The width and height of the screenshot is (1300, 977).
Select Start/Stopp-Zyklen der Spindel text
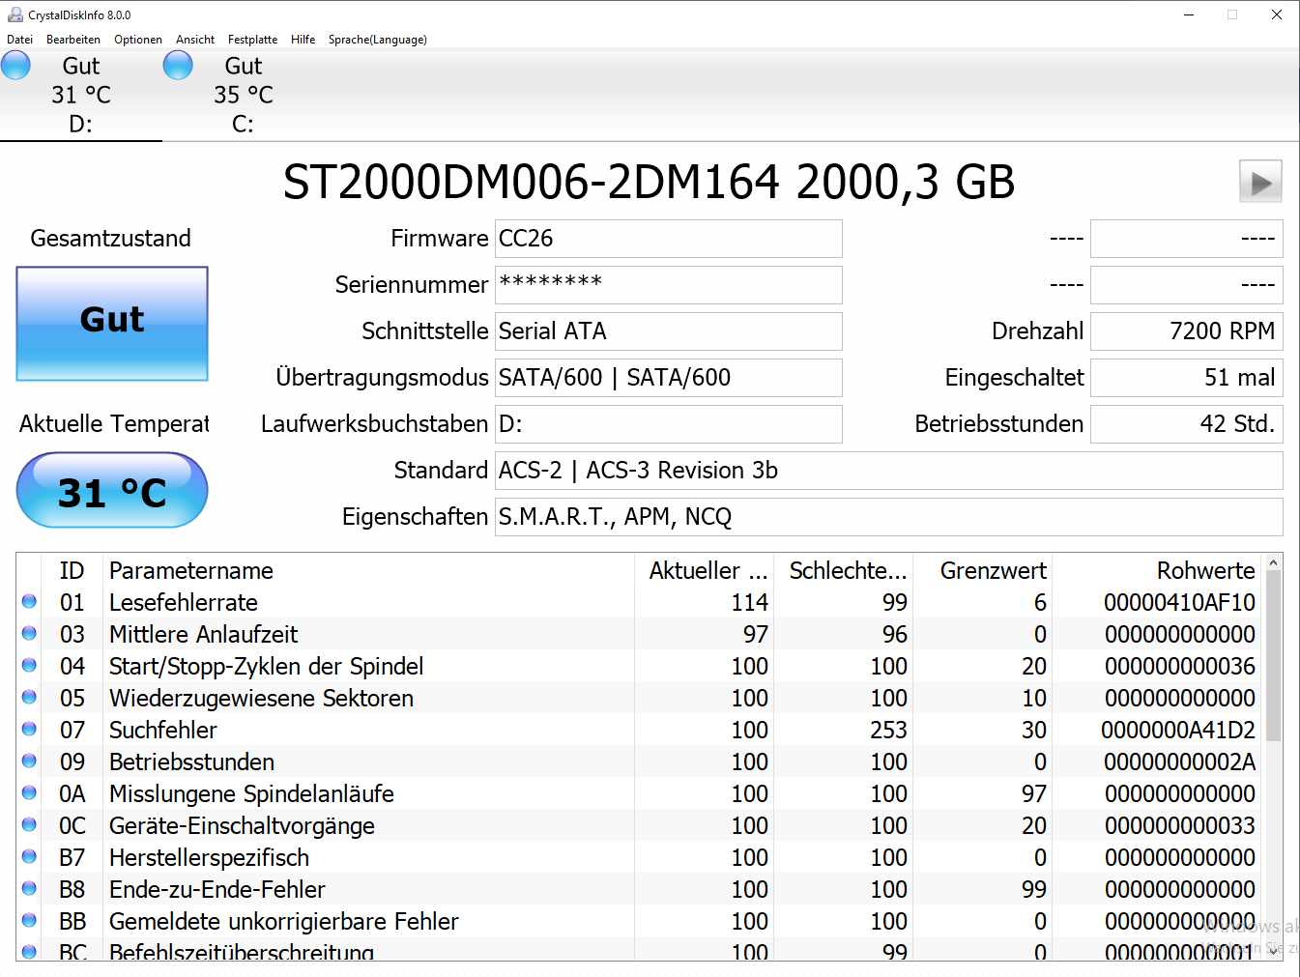tap(267, 666)
